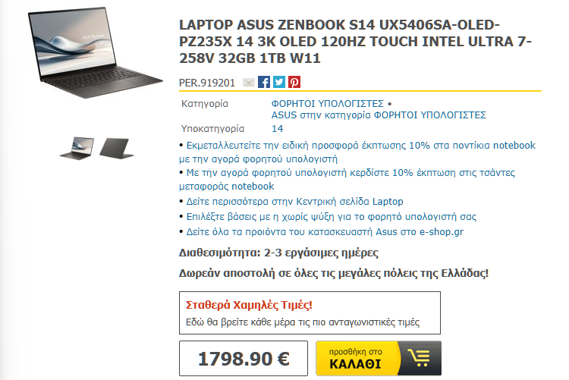This screenshot has width=569, height=380.
Task: Open ASUS στην κατηγορία ΦΟΡΗΤΟΙ ΥΠΟΛΟΓΙΣΤΕΣ link
Action: tap(379, 115)
